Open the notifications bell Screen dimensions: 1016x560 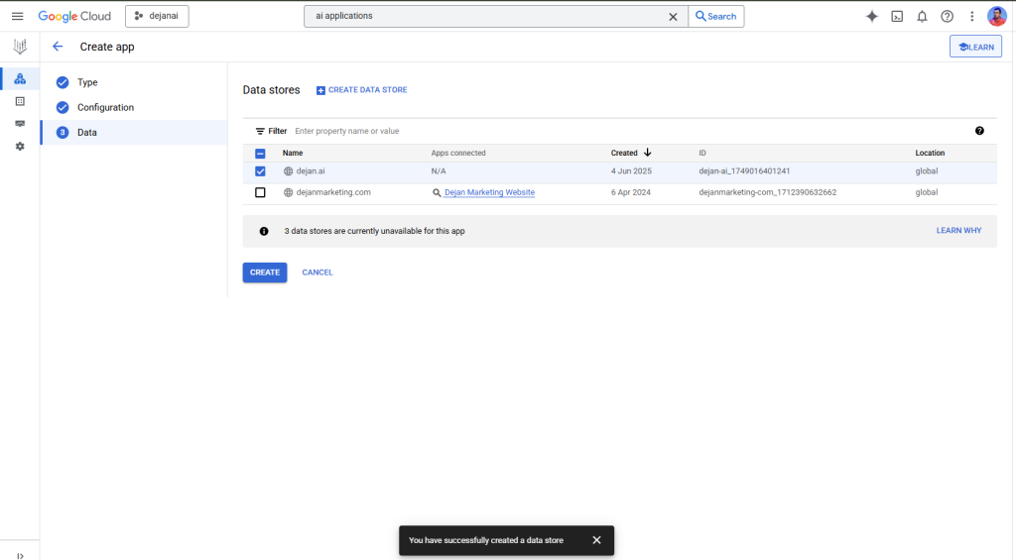(922, 16)
